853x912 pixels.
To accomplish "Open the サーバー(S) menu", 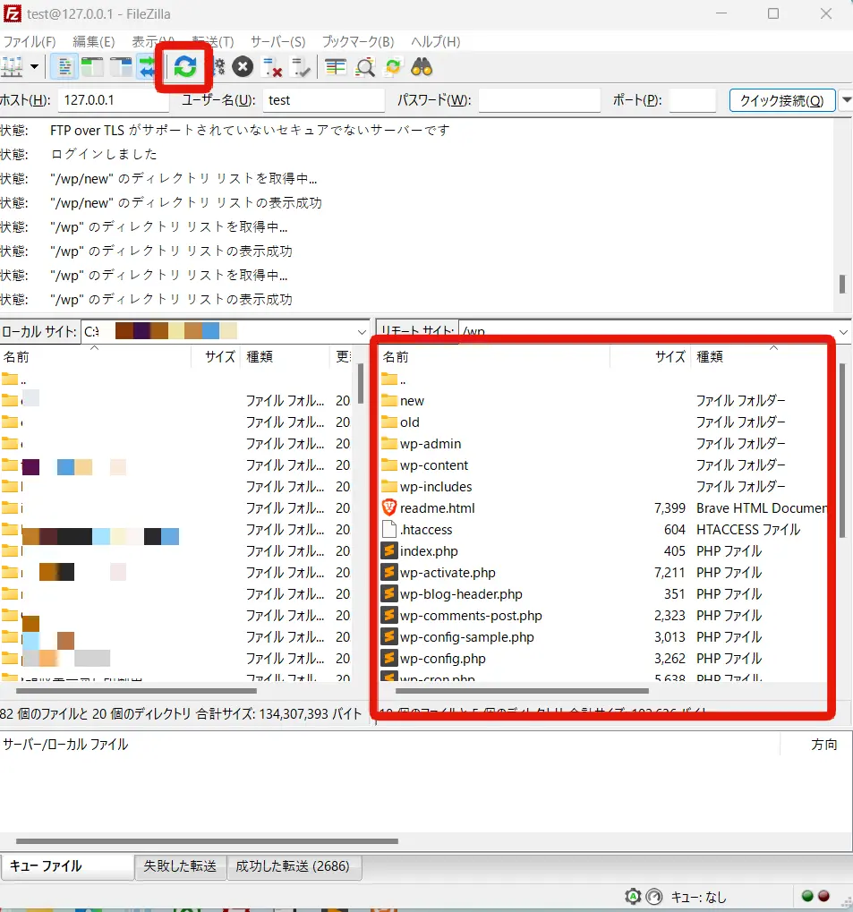I will (277, 42).
